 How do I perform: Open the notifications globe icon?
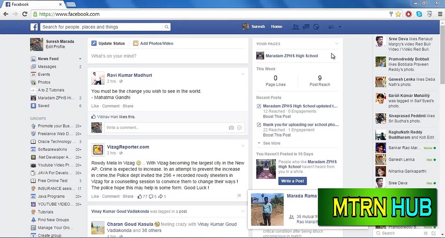pos(316,27)
